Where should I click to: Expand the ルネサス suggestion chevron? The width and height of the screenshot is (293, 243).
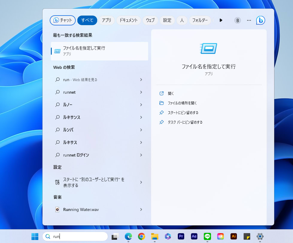click(141, 142)
